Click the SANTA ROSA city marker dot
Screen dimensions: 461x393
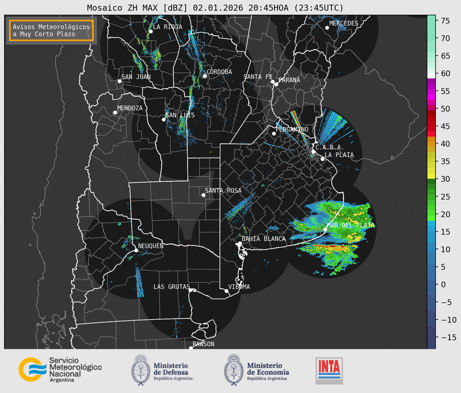203,195
